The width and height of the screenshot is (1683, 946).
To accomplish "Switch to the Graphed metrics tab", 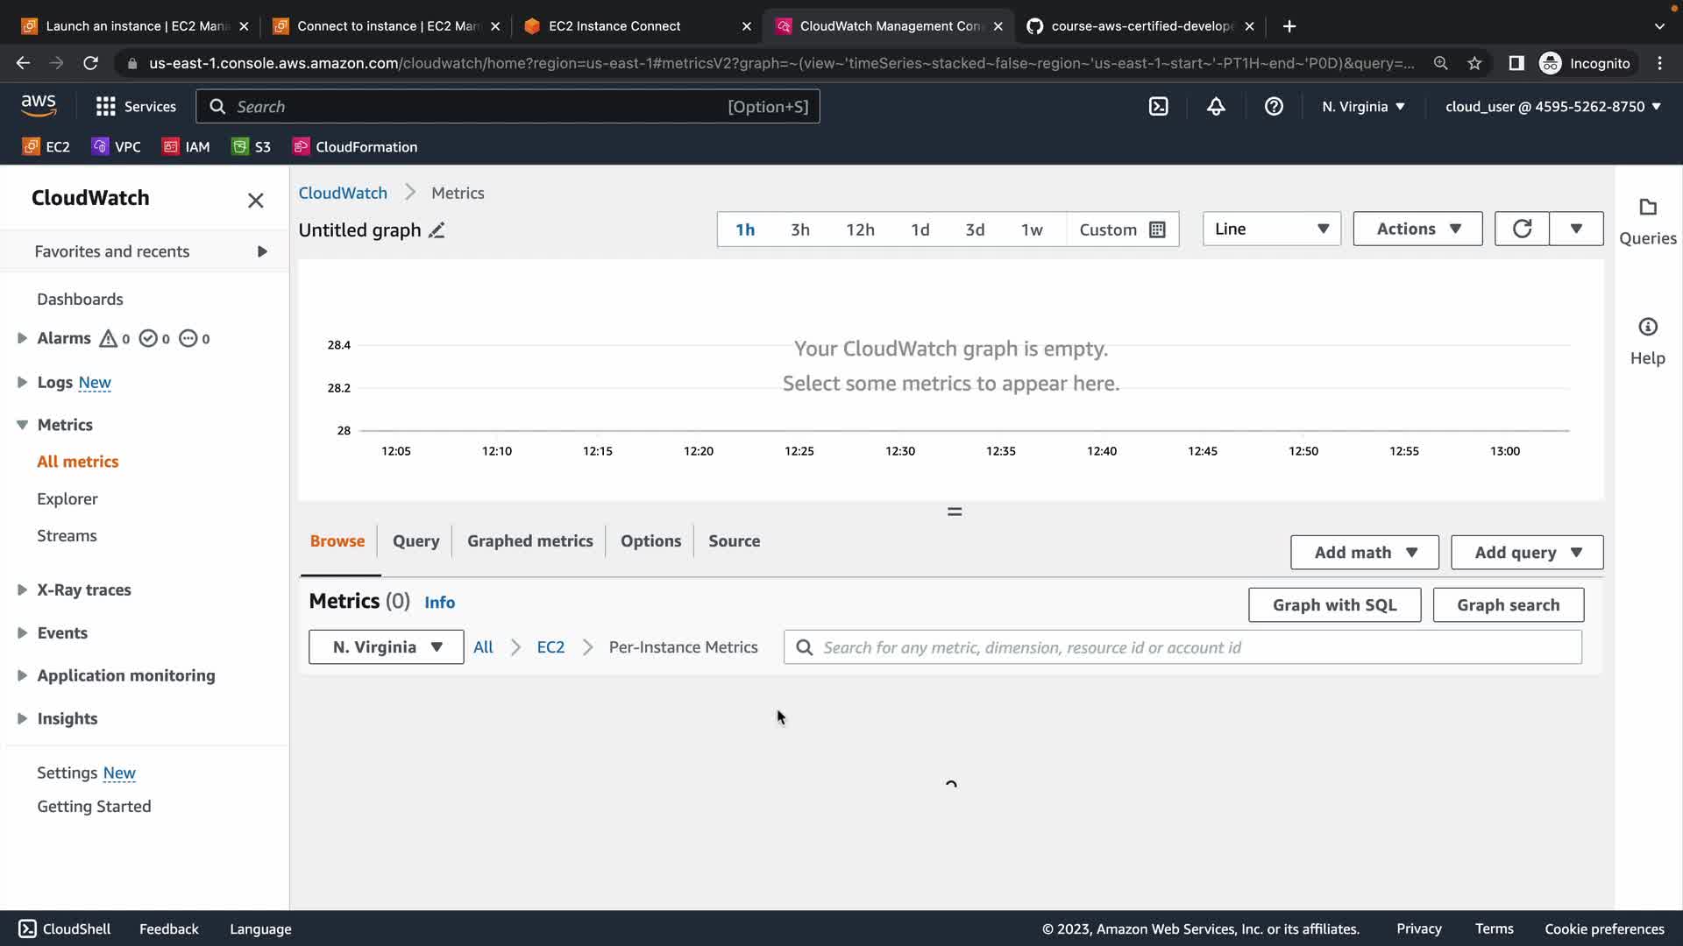I will (529, 541).
